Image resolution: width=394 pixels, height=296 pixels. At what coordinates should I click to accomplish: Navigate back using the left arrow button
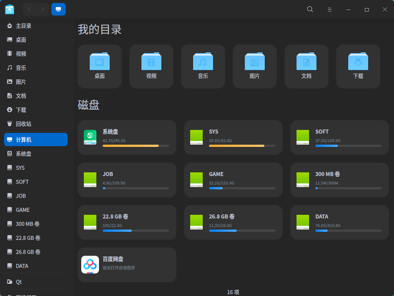click(x=28, y=9)
